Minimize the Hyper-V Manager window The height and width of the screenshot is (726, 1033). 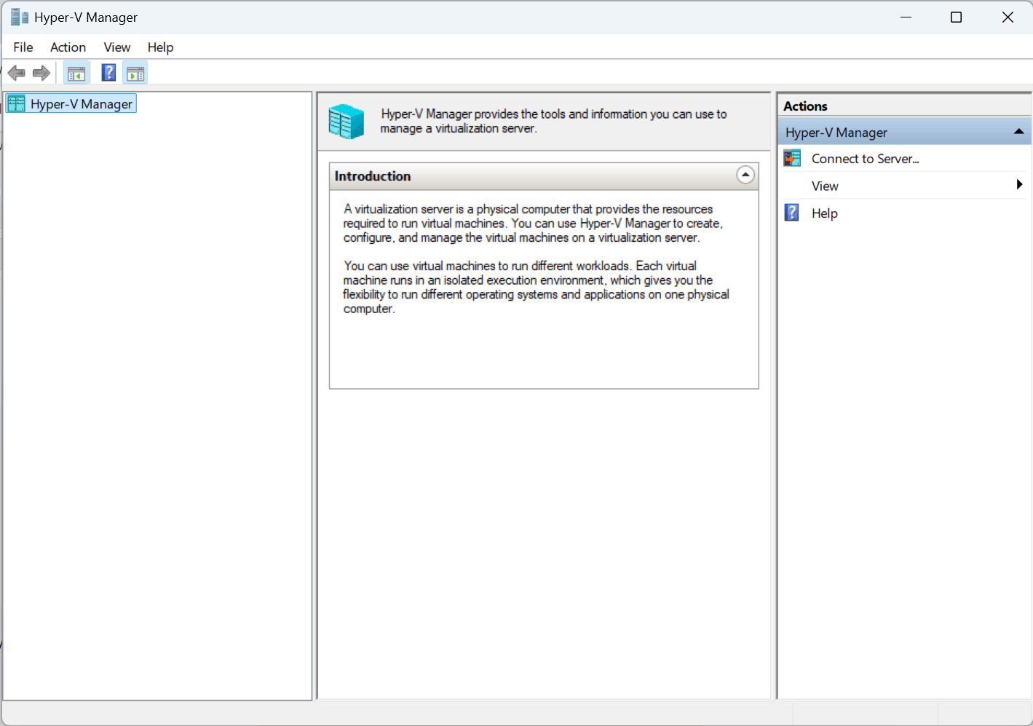tap(906, 17)
